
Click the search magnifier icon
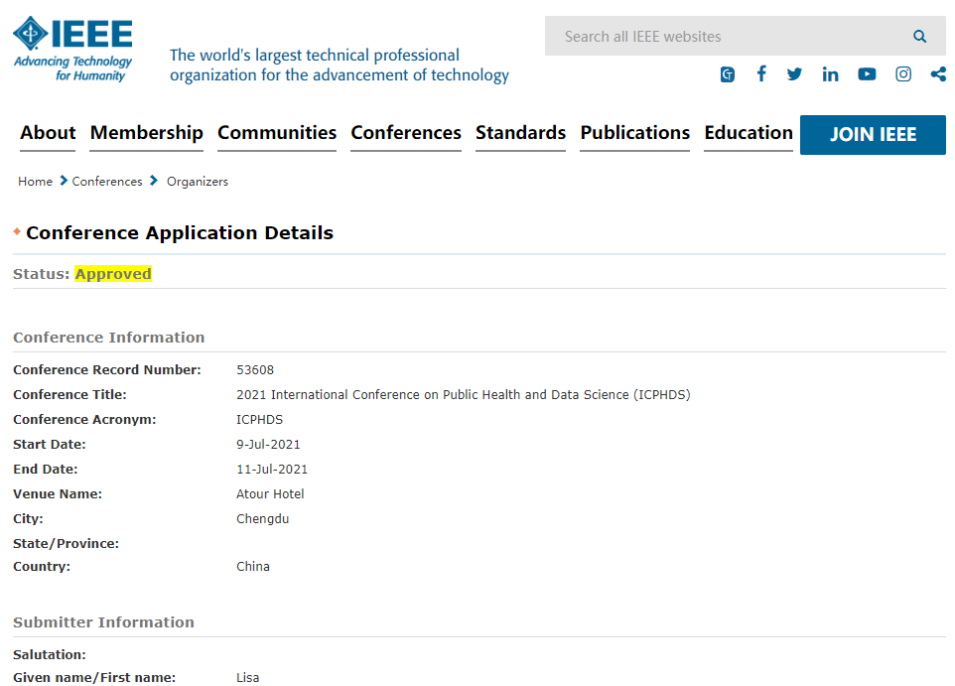[x=919, y=37]
